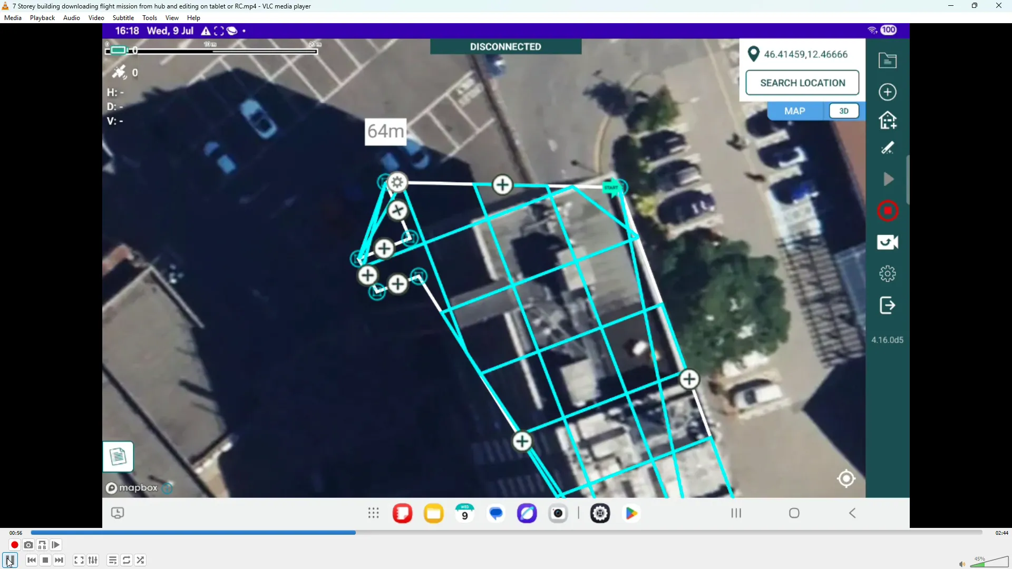Start the mission with the play icon

888,179
